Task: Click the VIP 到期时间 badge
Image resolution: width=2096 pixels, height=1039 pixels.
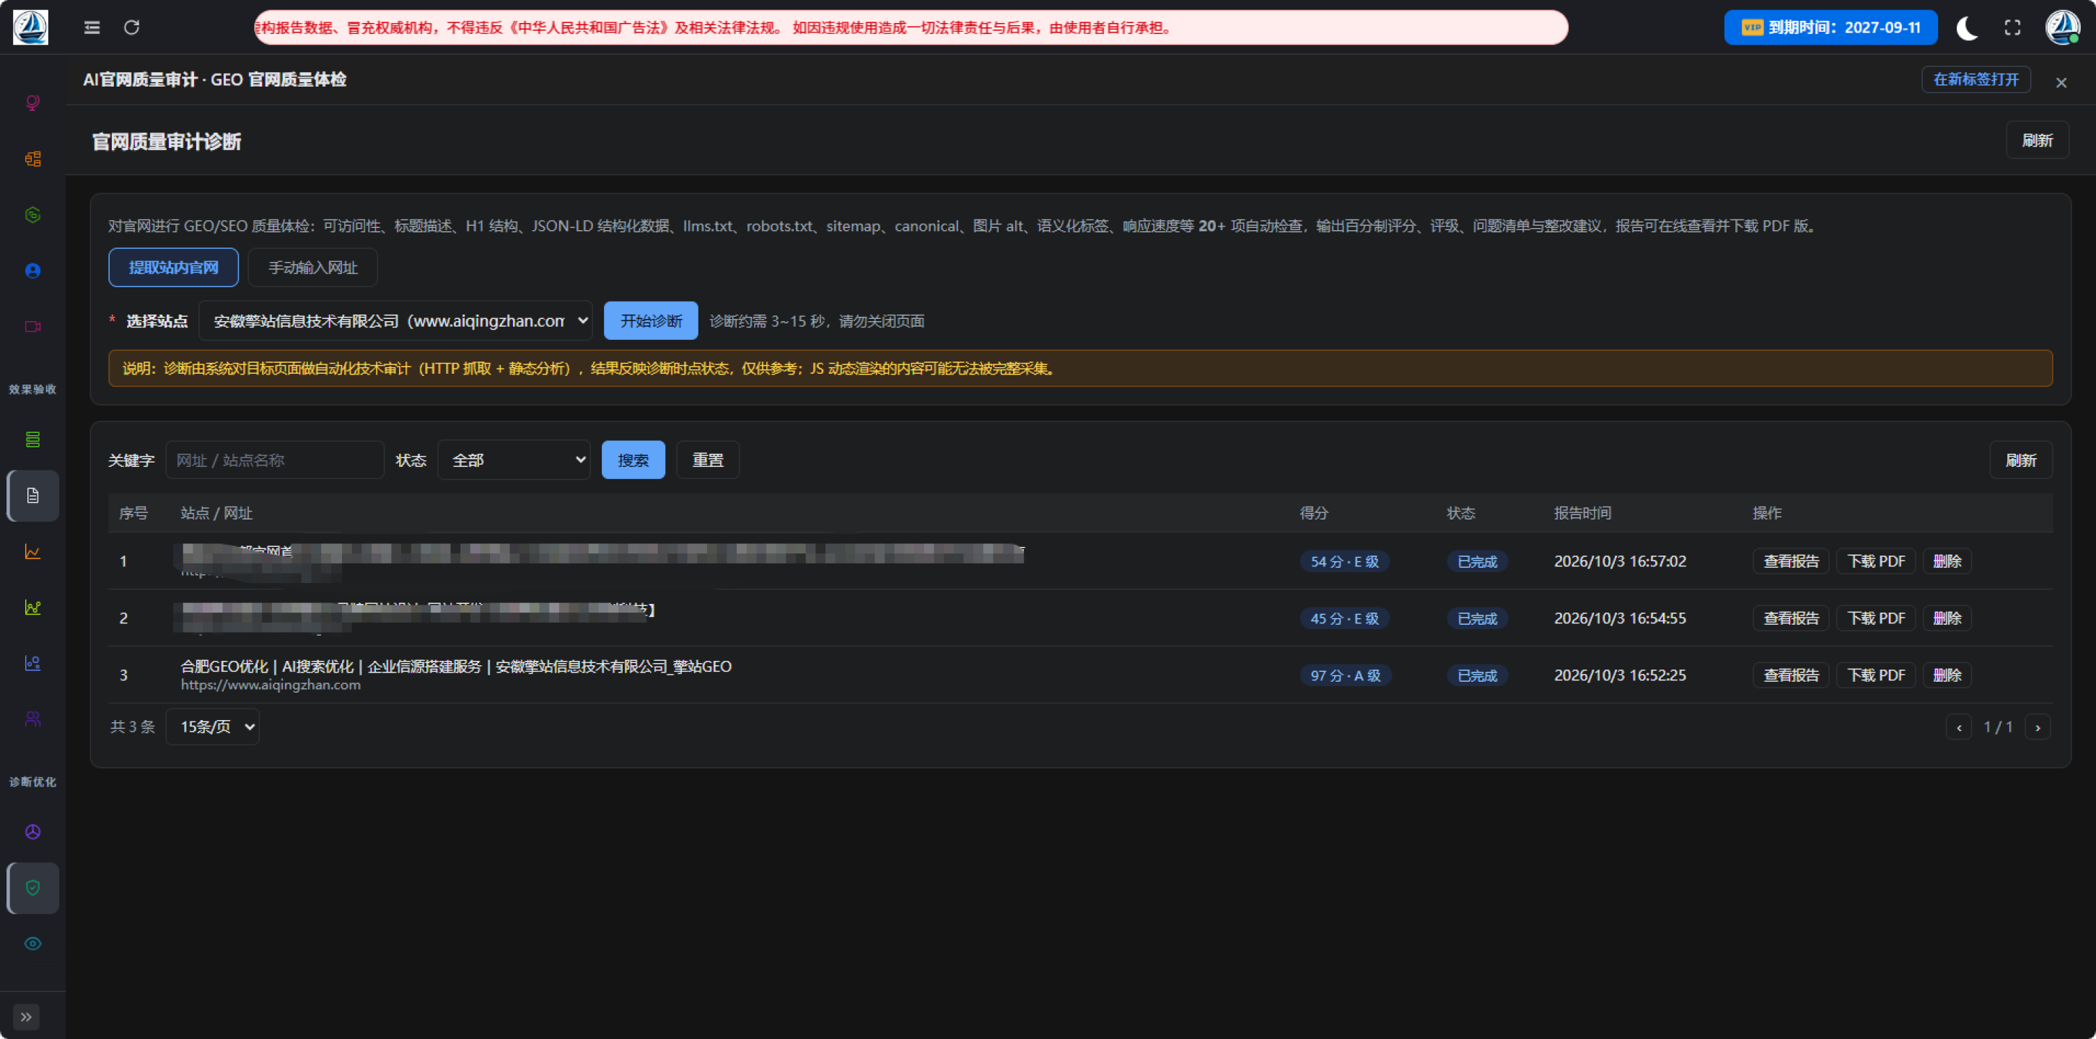Action: coord(1830,27)
